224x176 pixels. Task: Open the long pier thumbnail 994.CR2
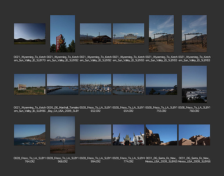click(95, 135)
